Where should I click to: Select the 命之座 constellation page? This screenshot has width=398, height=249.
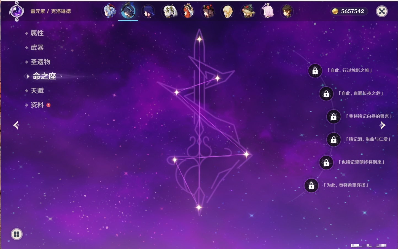[x=44, y=76]
